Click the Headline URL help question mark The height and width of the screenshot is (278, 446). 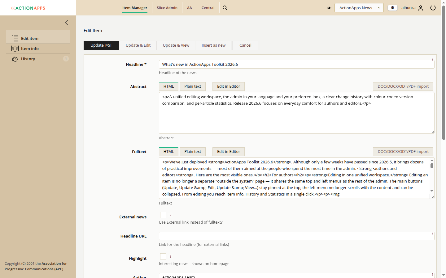[x=432, y=233]
